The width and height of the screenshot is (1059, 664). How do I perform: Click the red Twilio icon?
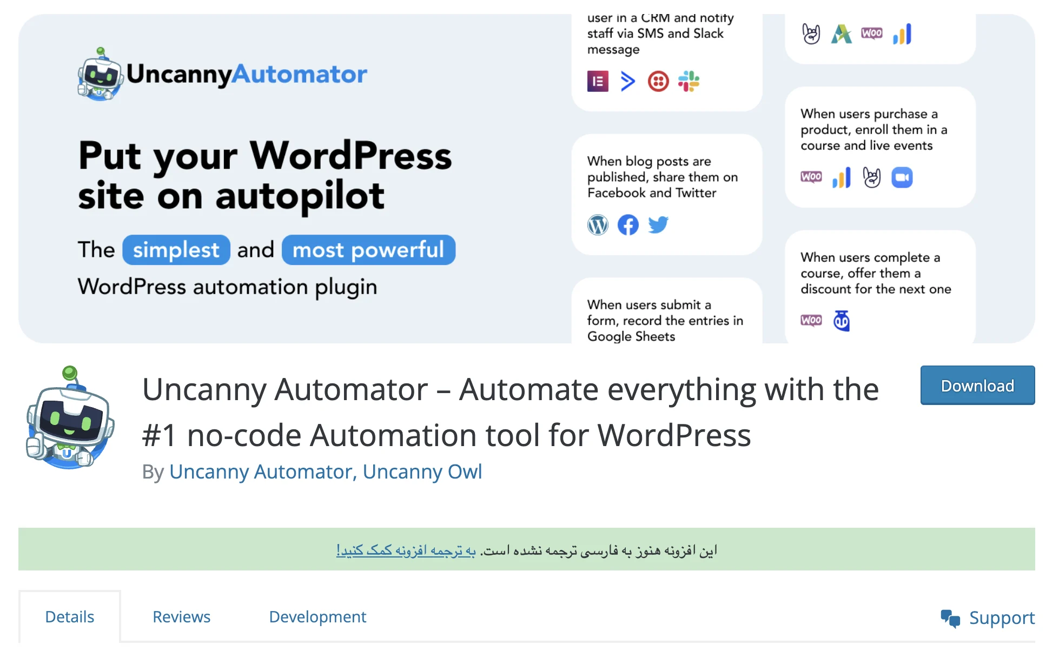click(658, 82)
